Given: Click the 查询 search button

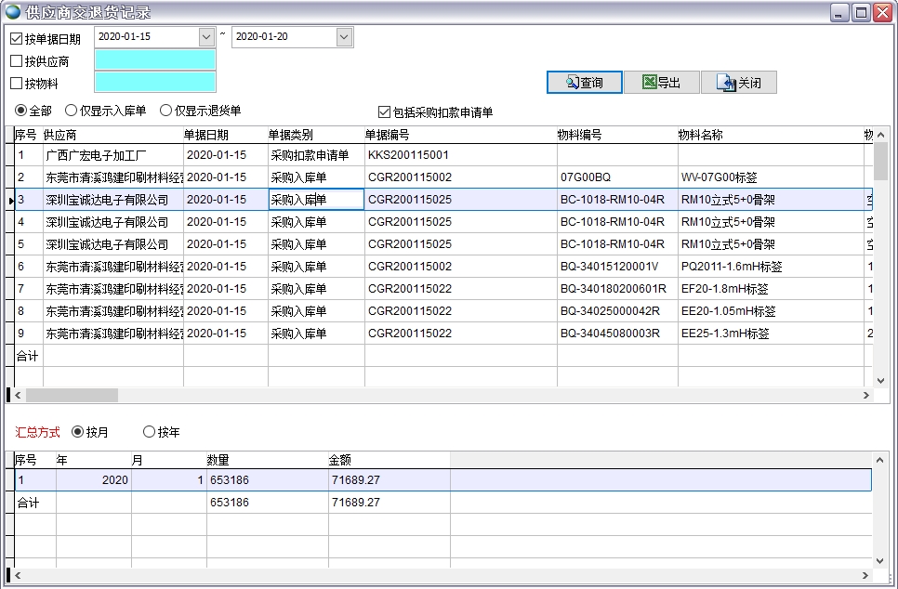Looking at the screenshot, I should pos(583,83).
